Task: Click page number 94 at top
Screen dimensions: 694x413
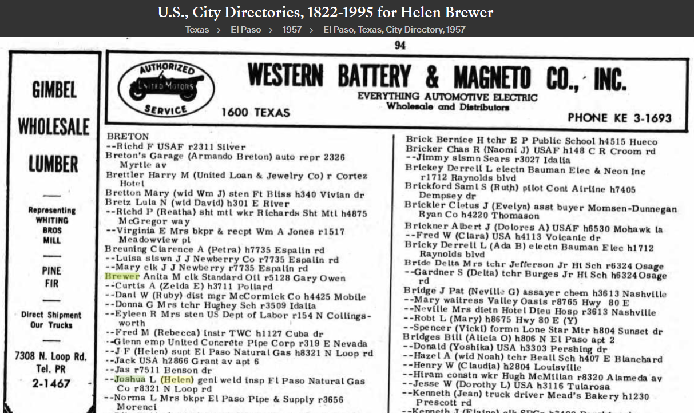Action: pos(400,46)
